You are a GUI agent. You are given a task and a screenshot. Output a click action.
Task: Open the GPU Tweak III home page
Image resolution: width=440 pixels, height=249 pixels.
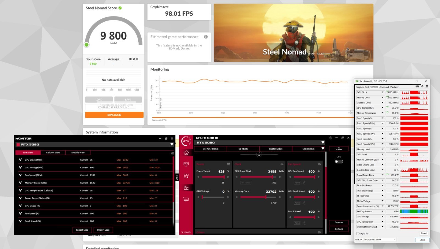click(186, 153)
